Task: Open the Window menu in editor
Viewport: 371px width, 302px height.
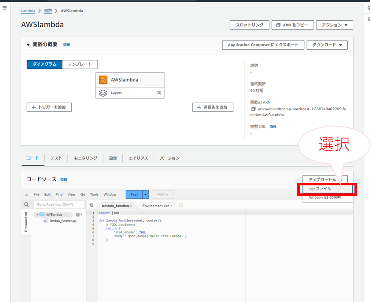Action: point(110,194)
